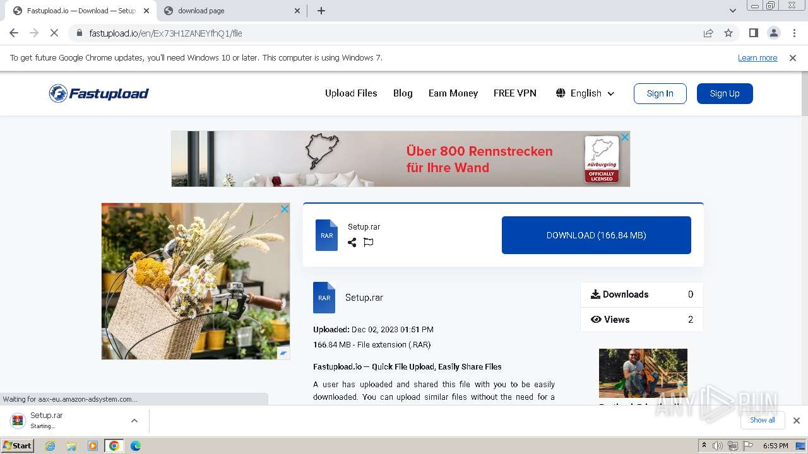
Task: Click the network icon in system tray
Action: (732, 446)
